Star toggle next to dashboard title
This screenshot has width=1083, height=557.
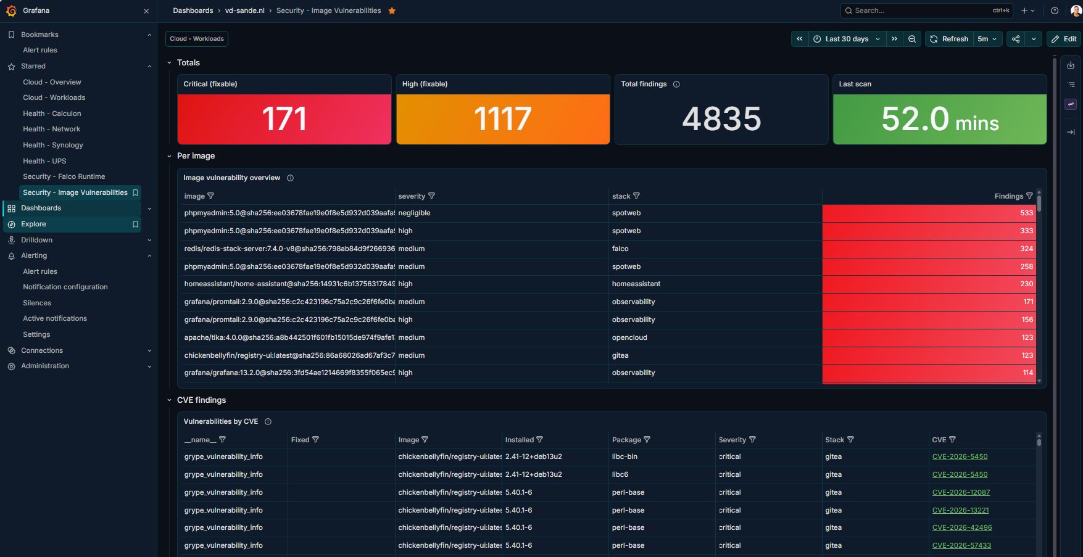point(392,10)
